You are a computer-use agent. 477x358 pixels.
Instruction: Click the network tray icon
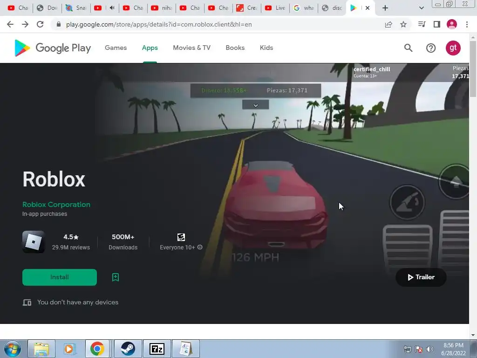click(x=407, y=349)
